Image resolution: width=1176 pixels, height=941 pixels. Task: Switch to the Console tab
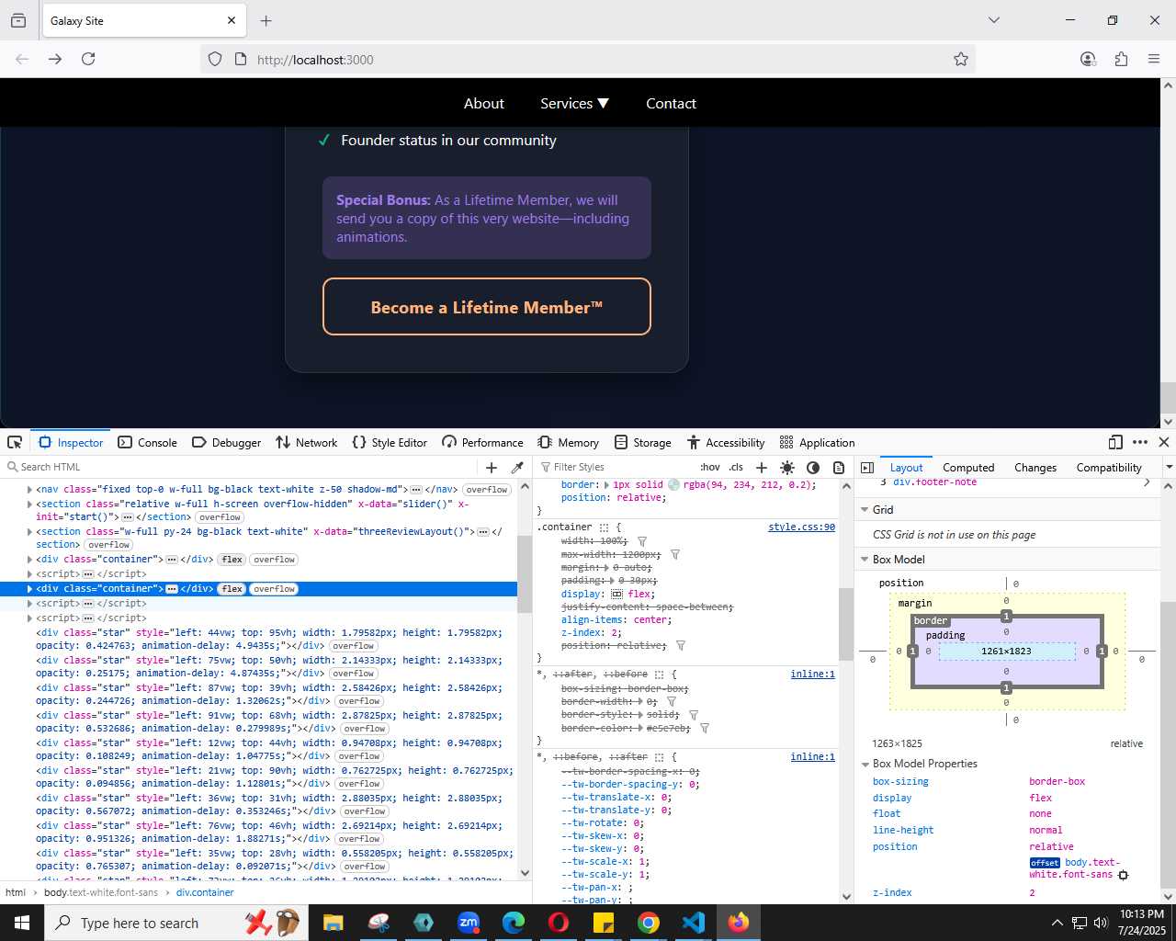click(147, 442)
